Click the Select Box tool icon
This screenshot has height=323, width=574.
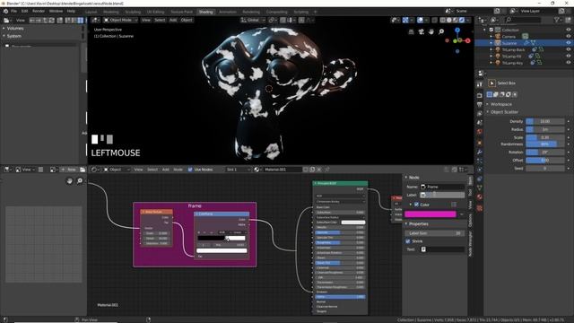point(492,83)
